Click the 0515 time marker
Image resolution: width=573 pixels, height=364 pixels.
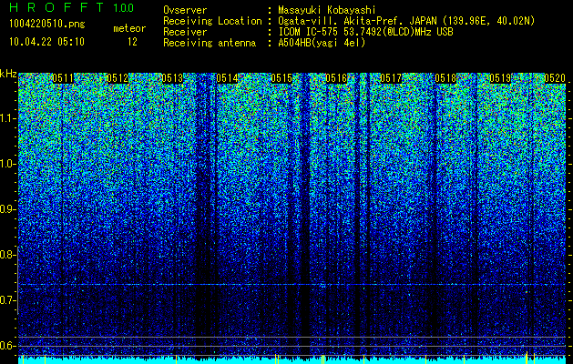pos(281,78)
